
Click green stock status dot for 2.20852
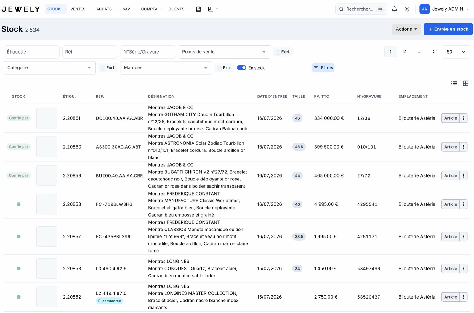click(x=19, y=297)
